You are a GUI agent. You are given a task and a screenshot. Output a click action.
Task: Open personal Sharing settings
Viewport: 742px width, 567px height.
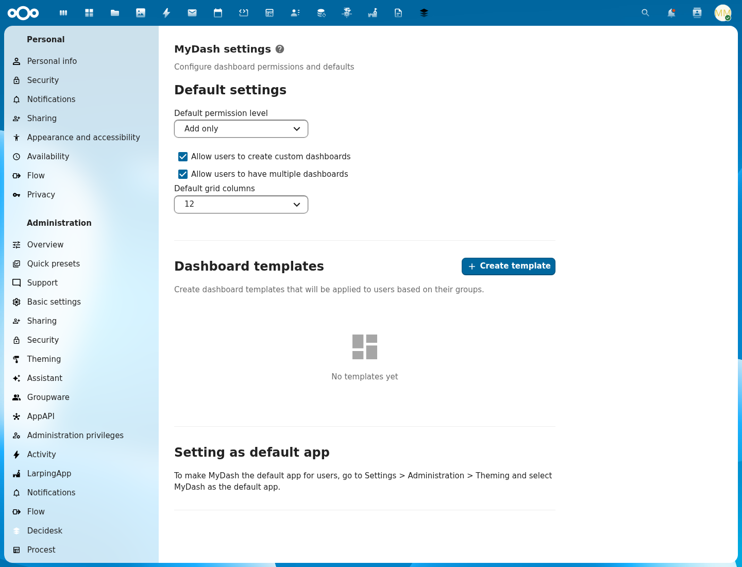[81, 119]
